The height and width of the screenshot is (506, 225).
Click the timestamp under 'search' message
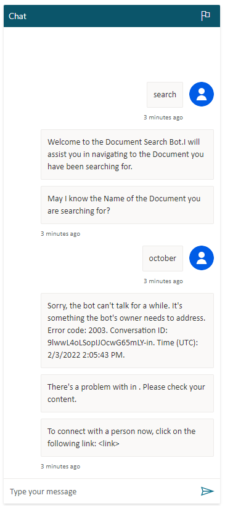point(163,118)
